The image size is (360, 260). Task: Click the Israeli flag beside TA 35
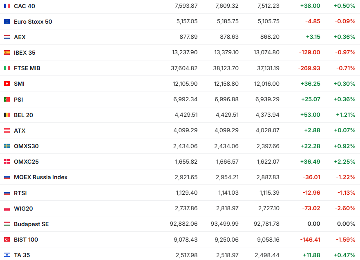(7, 255)
